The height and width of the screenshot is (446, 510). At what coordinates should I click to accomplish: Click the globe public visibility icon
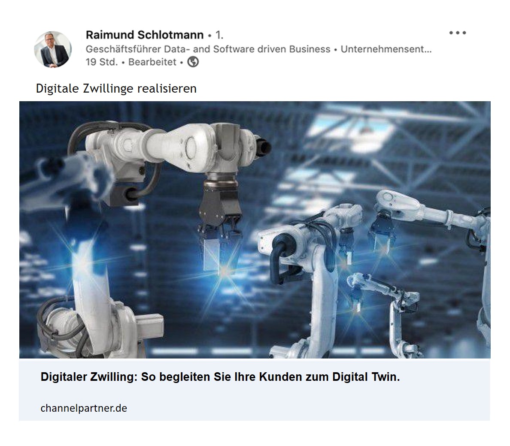point(193,62)
